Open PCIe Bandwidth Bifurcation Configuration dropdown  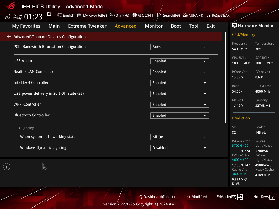pyautogui.click(x=180, y=47)
